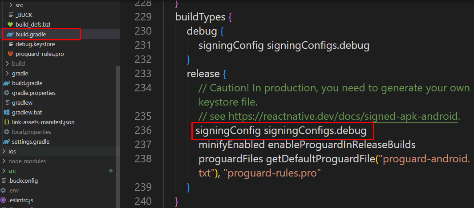Click the elephant icon next to settings.gradle
The width and height of the screenshot is (474, 208).
click(7, 141)
